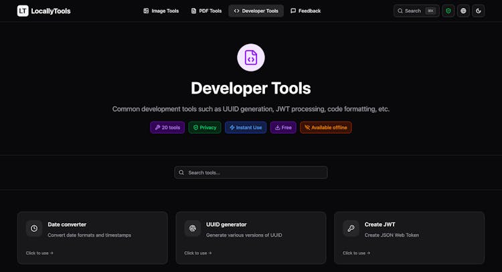Open the header Search box
Image resolution: width=502 pixels, height=272 pixels.
416,11
